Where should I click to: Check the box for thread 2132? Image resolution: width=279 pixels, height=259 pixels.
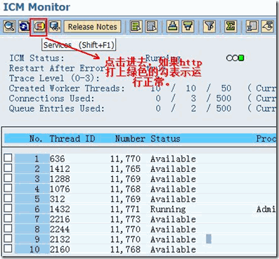pos(8,239)
